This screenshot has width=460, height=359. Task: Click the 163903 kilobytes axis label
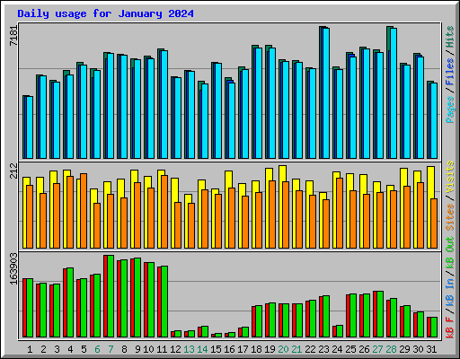click(x=13, y=269)
